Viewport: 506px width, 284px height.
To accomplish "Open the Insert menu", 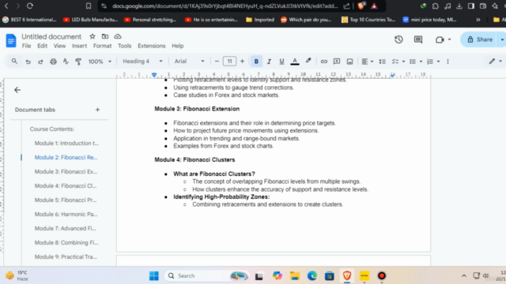I will tap(79, 46).
